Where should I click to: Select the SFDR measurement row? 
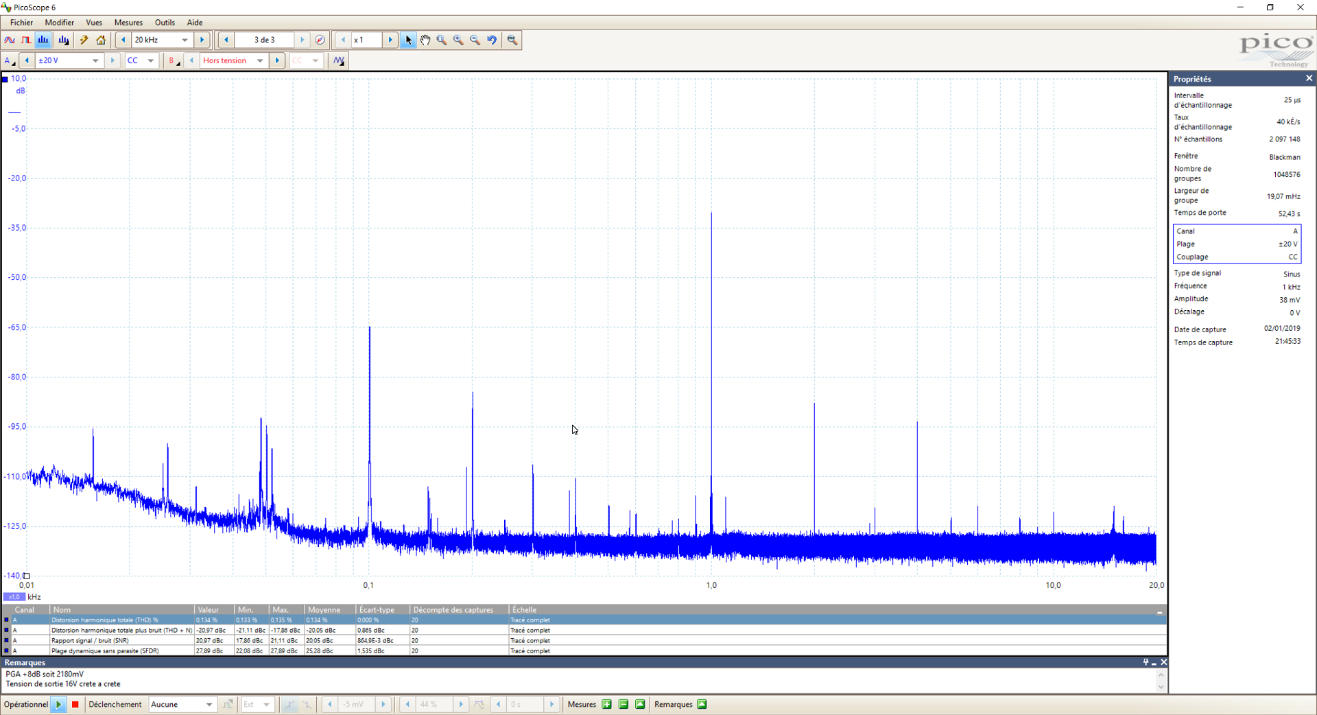pyautogui.click(x=584, y=650)
